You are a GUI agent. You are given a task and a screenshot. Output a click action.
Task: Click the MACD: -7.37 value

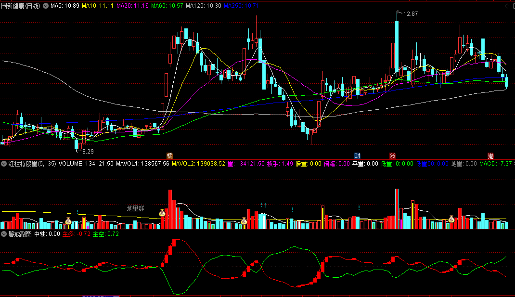click(x=496, y=164)
